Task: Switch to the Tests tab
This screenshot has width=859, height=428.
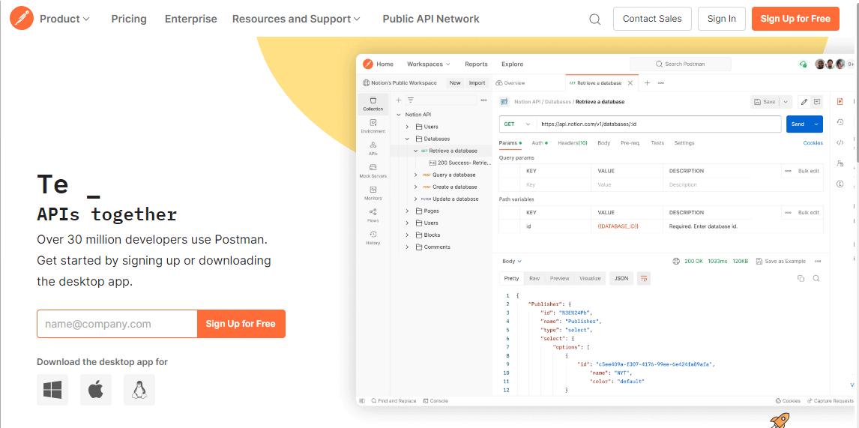Action: (x=657, y=143)
